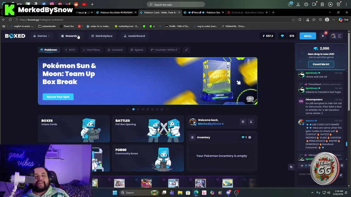Select the second carousel dot
Image resolution: width=351 pixels, height=197 pixels.
coord(138,109)
